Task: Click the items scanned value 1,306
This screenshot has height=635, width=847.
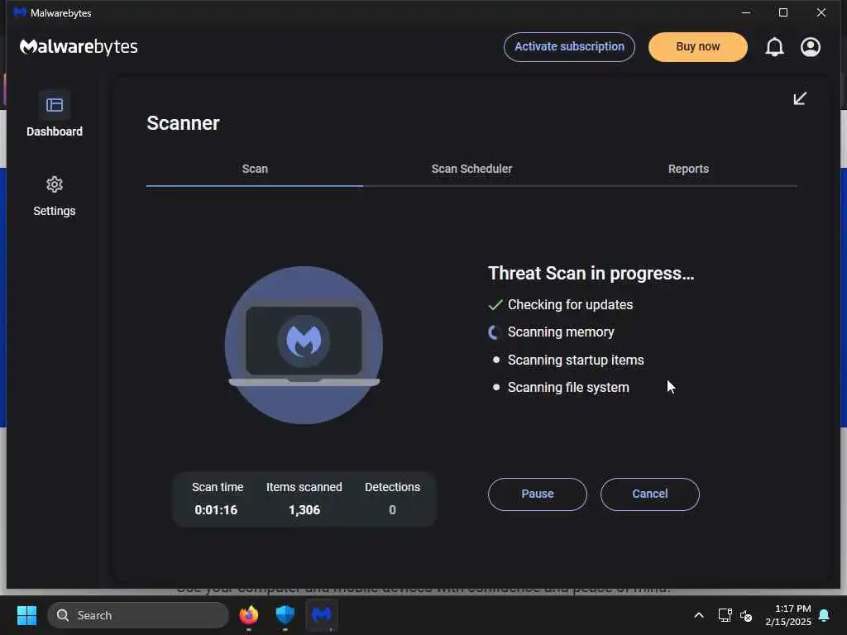Action: click(304, 509)
